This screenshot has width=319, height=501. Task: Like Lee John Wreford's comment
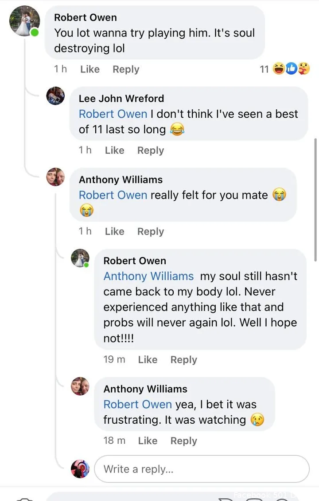pos(114,150)
